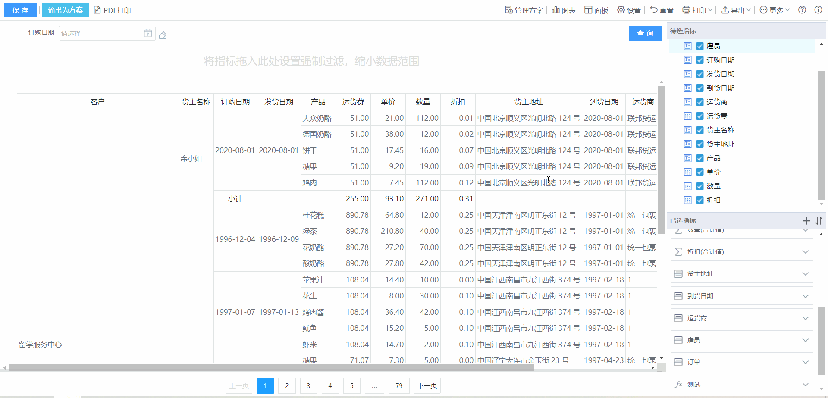Uncheck the 雇员 indicator checkbox
828x398 pixels.
(x=700, y=46)
